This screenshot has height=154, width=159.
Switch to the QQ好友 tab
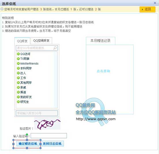click(22, 41)
